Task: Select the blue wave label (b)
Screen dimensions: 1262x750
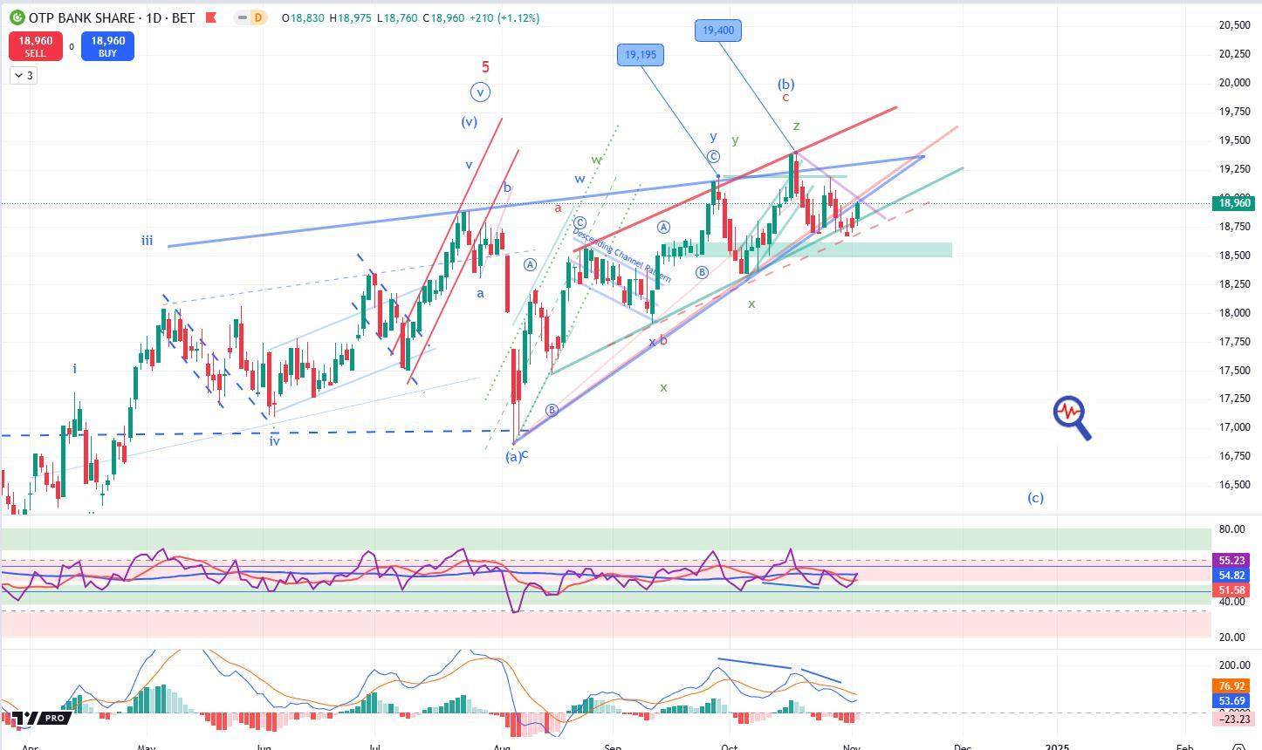Action: [x=786, y=85]
